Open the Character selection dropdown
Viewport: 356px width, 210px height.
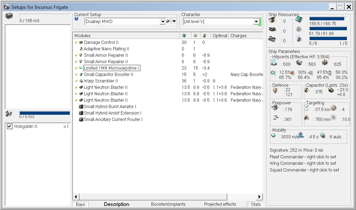coord(256,21)
